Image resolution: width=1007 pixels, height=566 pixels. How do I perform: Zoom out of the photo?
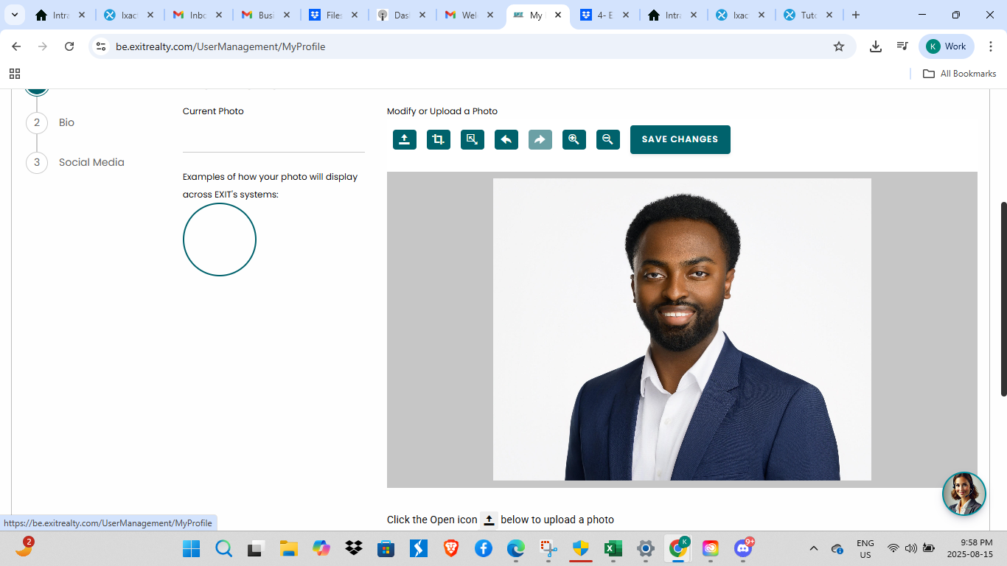tap(608, 139)
